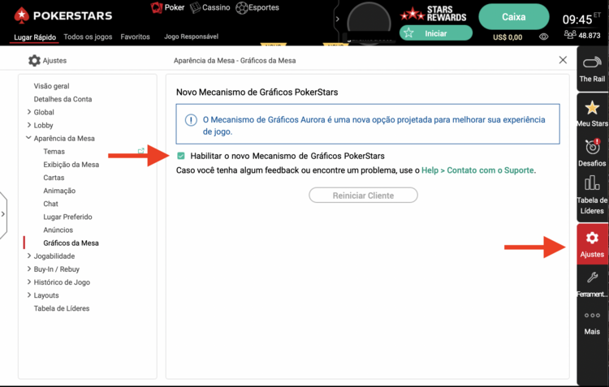Click the info icon in Aurora notice
Image resolution: width=609 pixels, height=387 pixels.
click(191, 120)
